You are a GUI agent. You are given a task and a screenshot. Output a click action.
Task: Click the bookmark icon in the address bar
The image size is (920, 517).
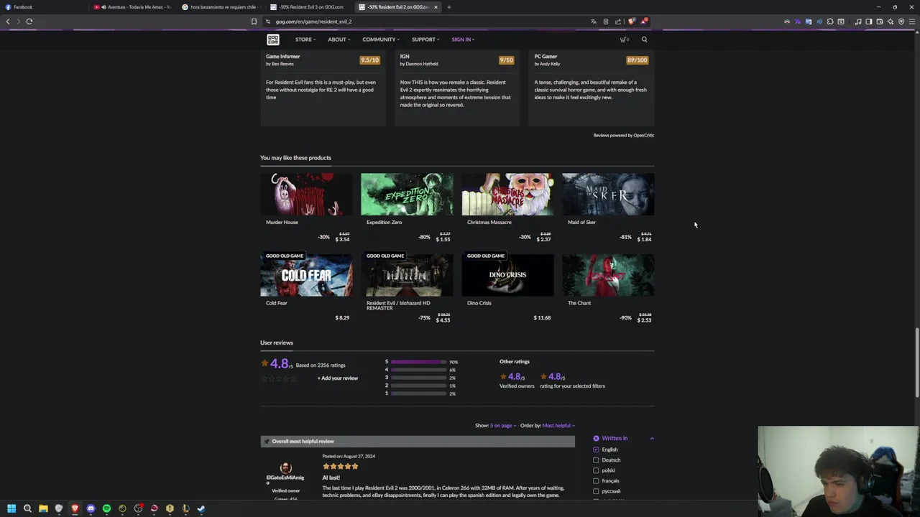coord(254,22)
